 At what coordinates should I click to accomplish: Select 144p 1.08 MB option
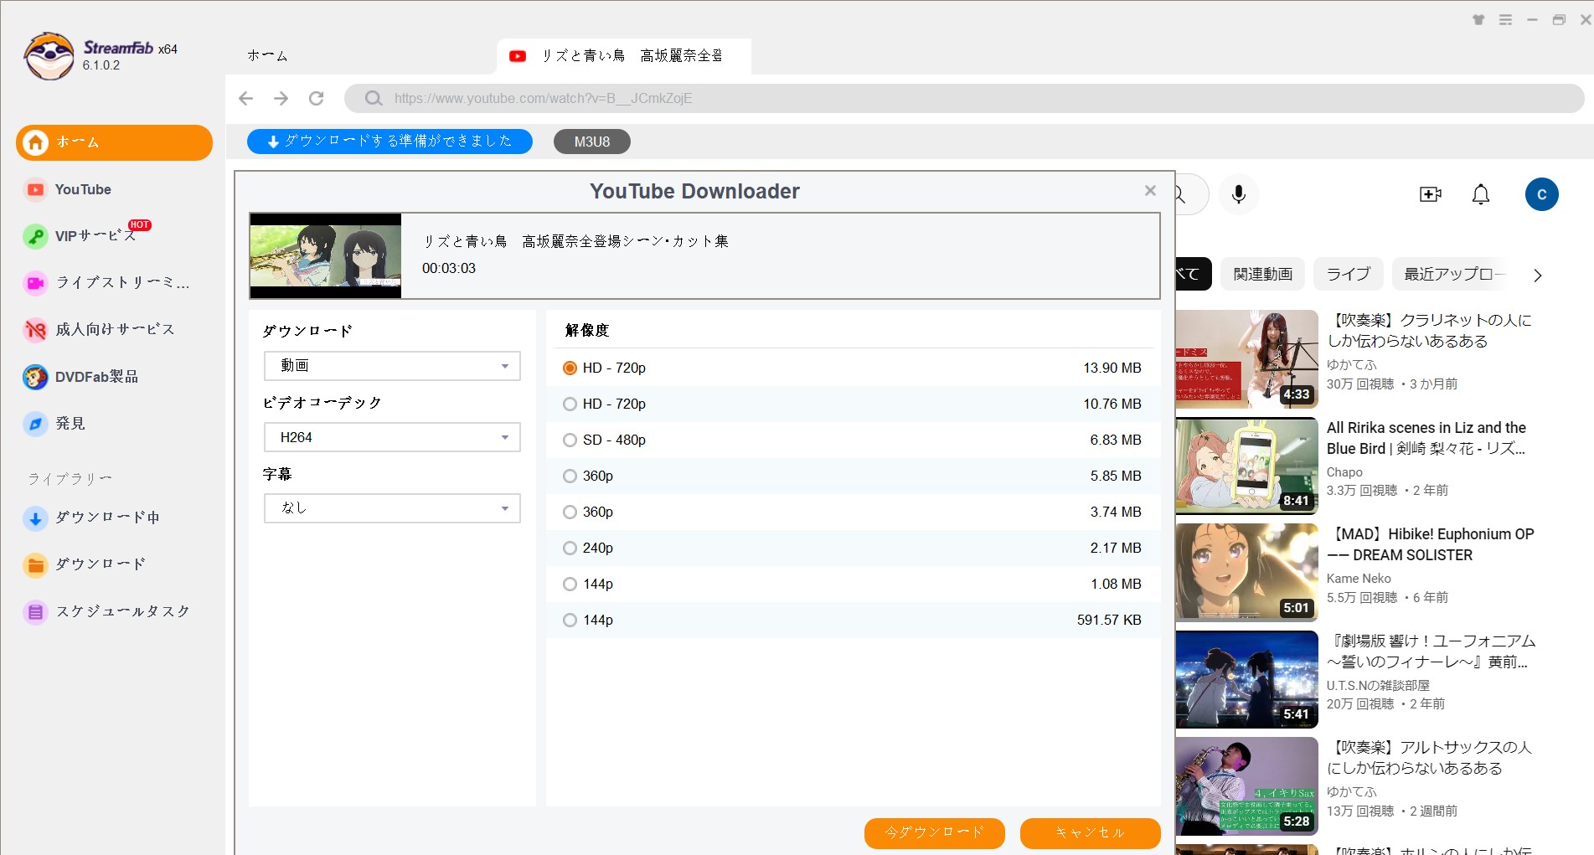(x=853, y=584)
